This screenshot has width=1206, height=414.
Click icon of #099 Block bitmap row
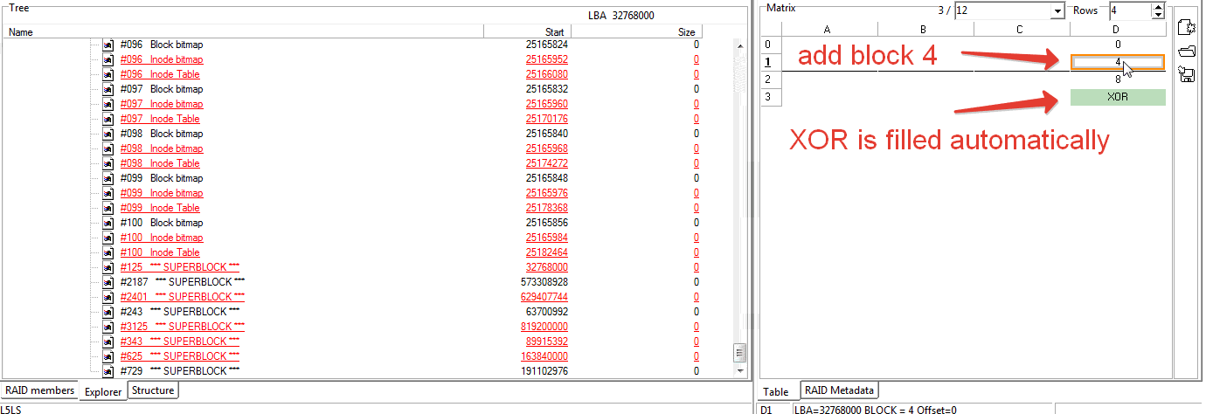click(x=108, y=178)
